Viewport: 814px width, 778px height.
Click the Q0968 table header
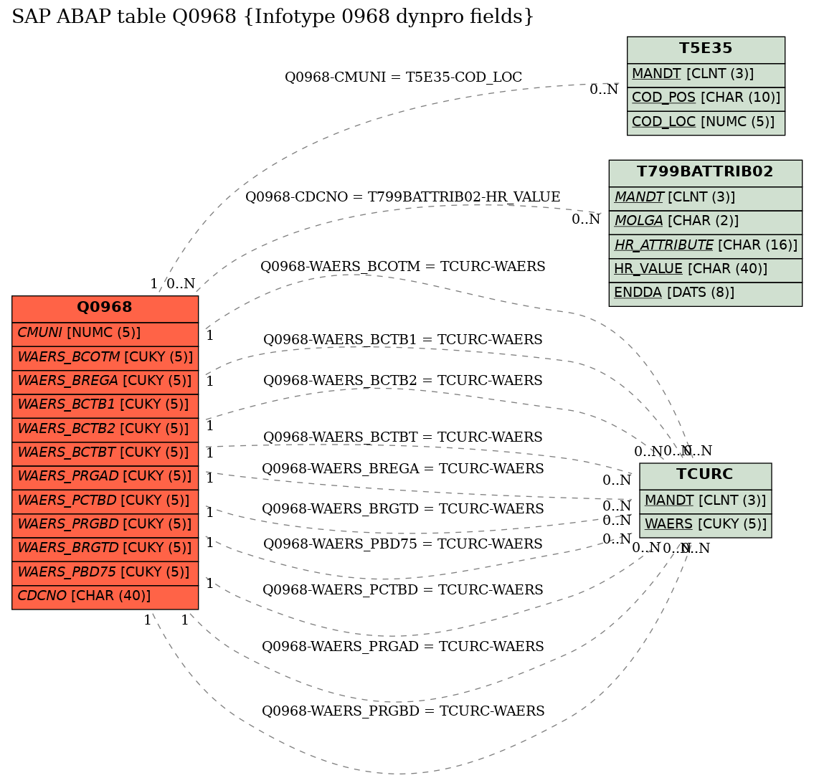pyautogui.click(x=105, y=309)
